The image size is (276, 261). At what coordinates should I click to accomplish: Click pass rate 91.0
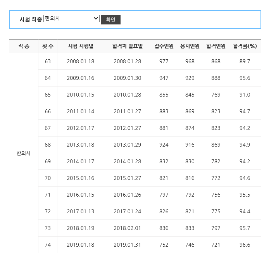(x=245, y=95)
